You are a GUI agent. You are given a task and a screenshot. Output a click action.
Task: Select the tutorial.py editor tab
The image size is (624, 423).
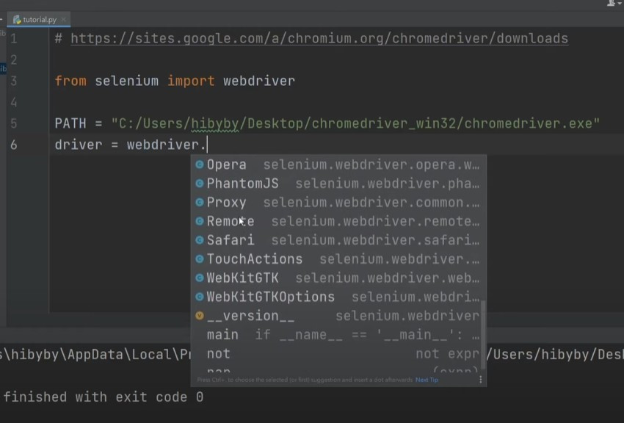click(39, 20)
